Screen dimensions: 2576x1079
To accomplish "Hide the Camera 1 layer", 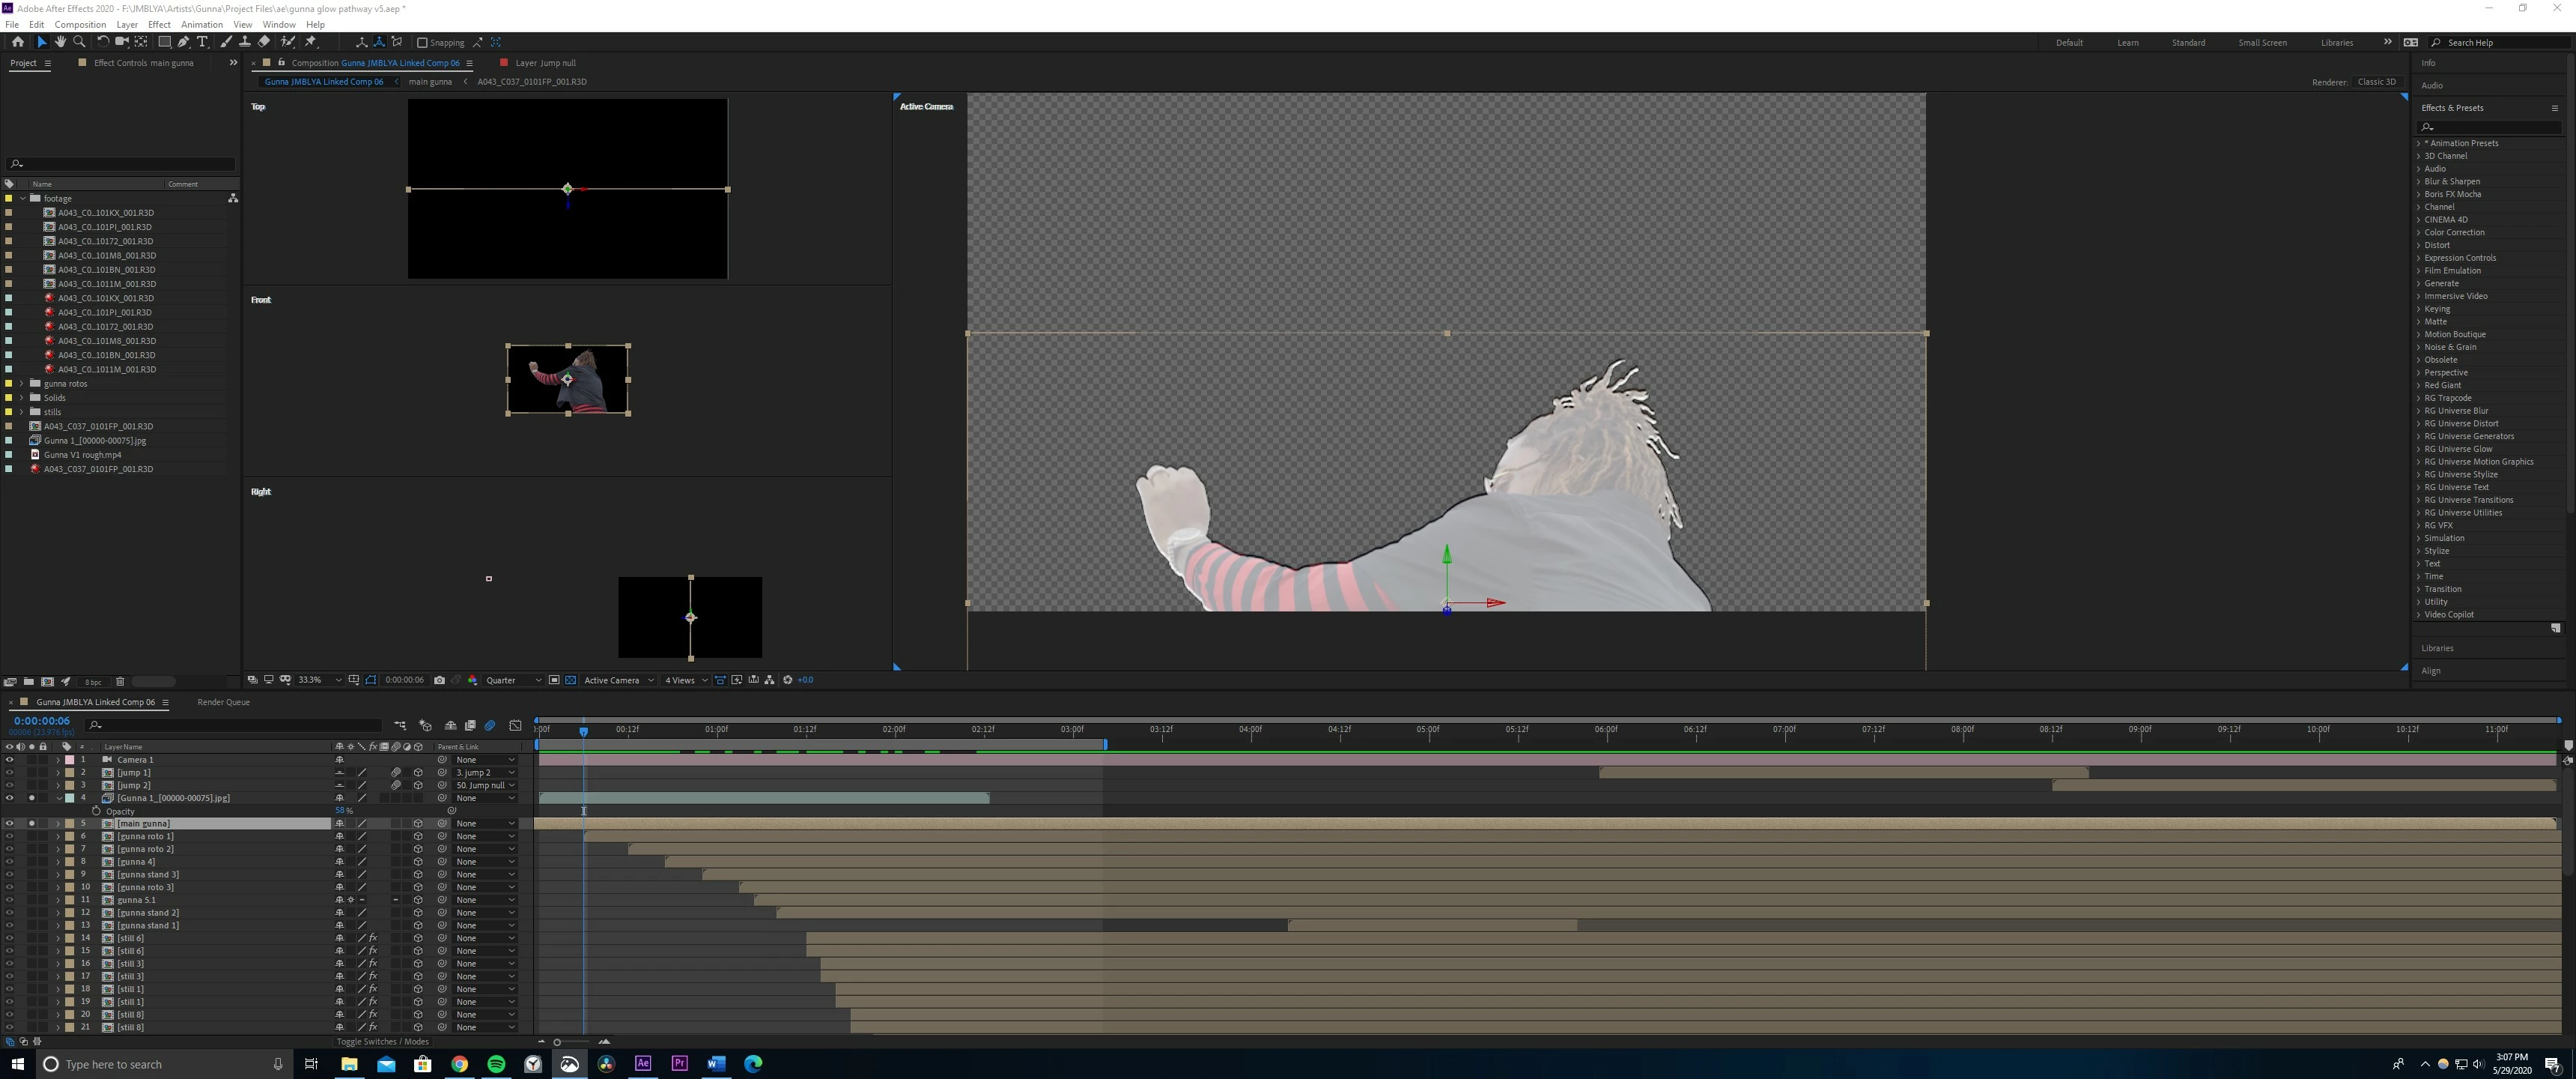I will pos(9,760).
